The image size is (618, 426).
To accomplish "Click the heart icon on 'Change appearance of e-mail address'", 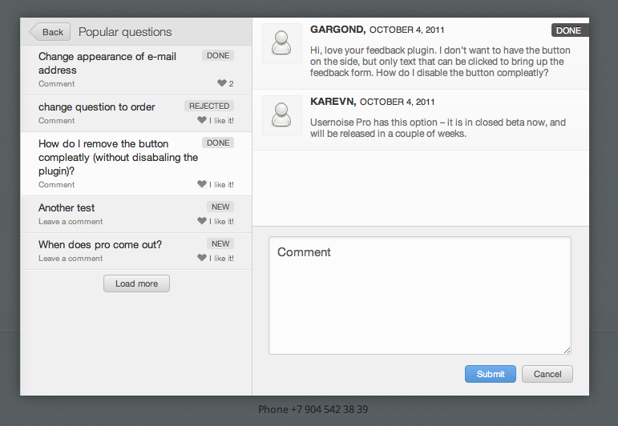I will pyautogui.click(x=222, y=83).
